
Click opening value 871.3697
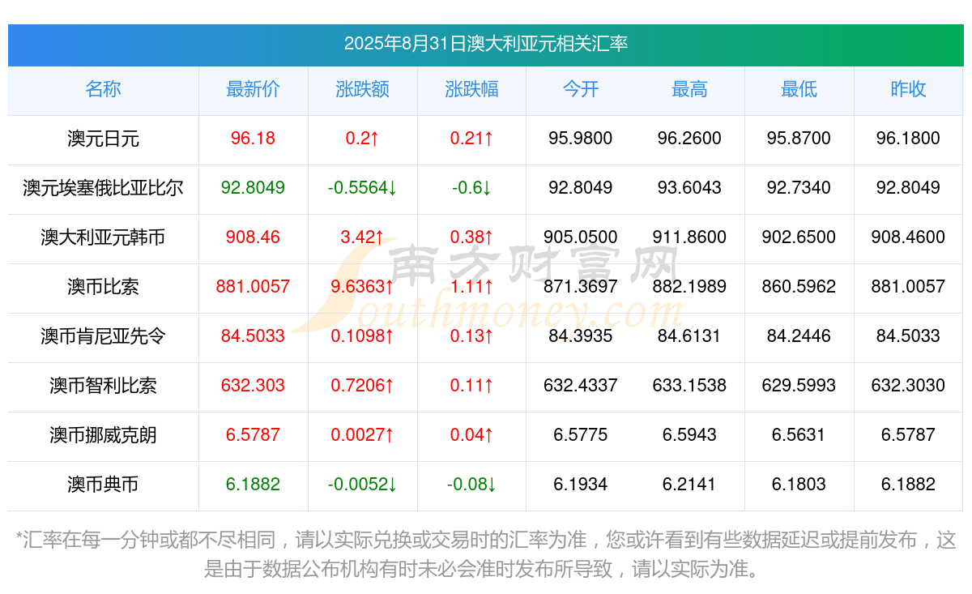pyautogui.click(x=581, y=287)
